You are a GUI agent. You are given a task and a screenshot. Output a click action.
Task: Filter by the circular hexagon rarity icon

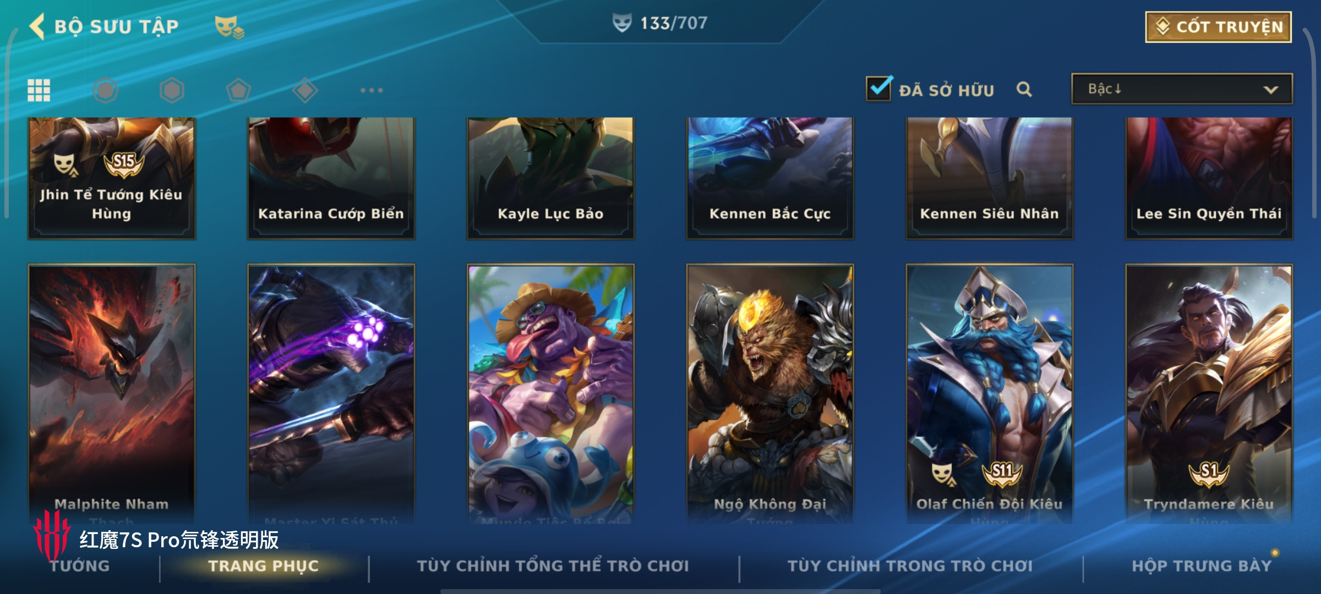(x=105, y=90)
